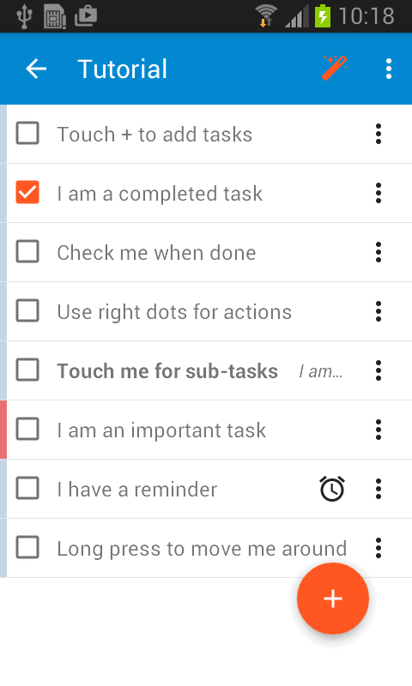Viewport: 412px width, 686px height.
Task: Tick the 'I am an important task' checkbox
Action: pos(27,430)
